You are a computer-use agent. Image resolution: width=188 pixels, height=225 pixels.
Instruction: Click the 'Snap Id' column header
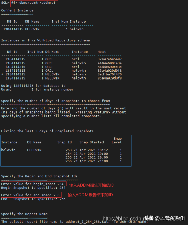[64, 142]
